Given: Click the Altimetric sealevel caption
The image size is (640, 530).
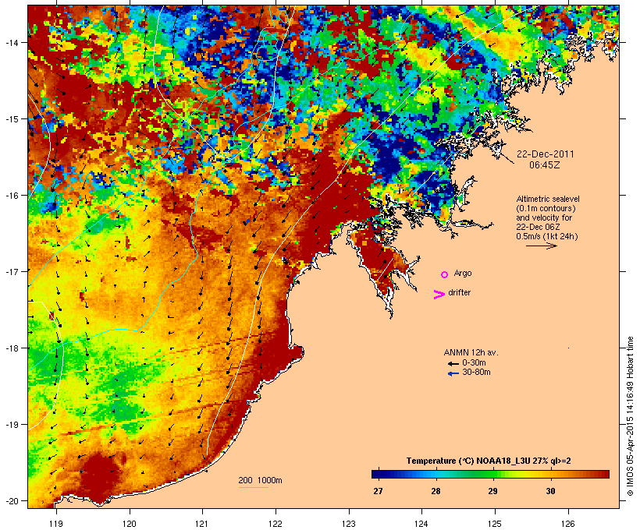Looking at the screenshot, I should click(548, 200).
